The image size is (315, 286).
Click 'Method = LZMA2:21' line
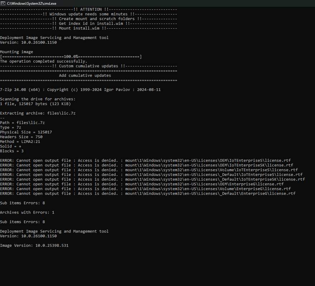pos(20,142)
